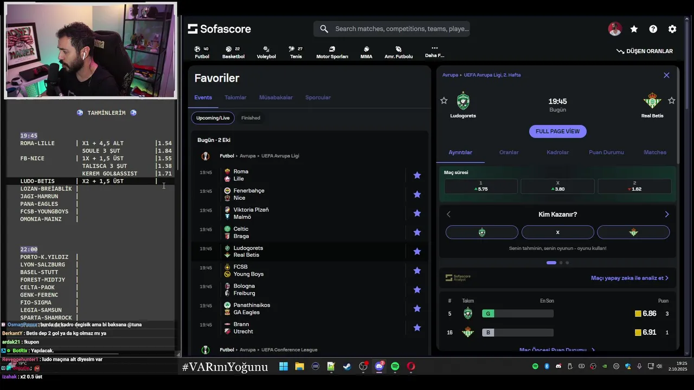Select draw odds 3.80
This screenshot has height=390, width=694.
pos(557,186)
